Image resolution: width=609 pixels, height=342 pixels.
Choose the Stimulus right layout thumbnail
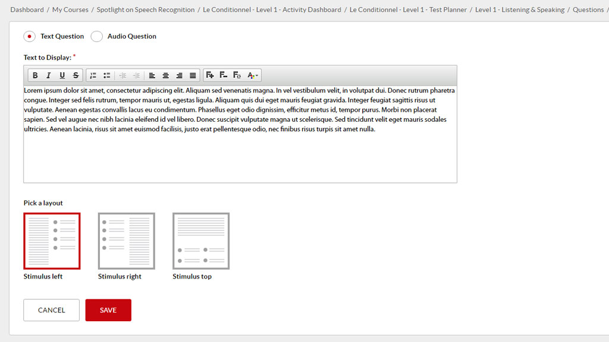(x=126, y=241)
